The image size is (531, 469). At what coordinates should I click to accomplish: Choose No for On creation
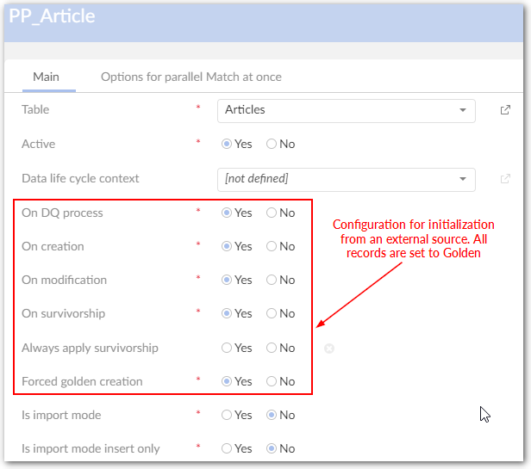tap(272, 246)
